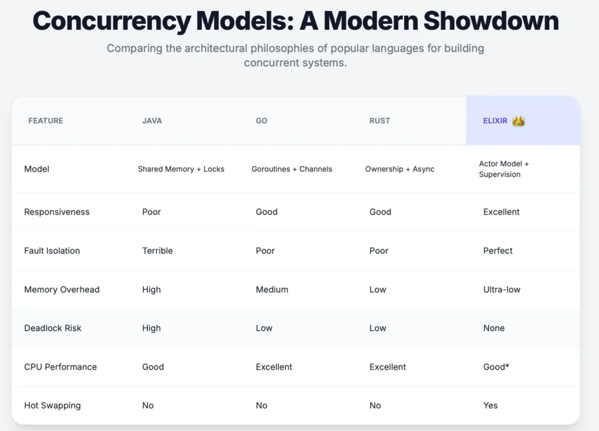Click the 'Terrible' fault isolation cell

(x=157, y=251)
